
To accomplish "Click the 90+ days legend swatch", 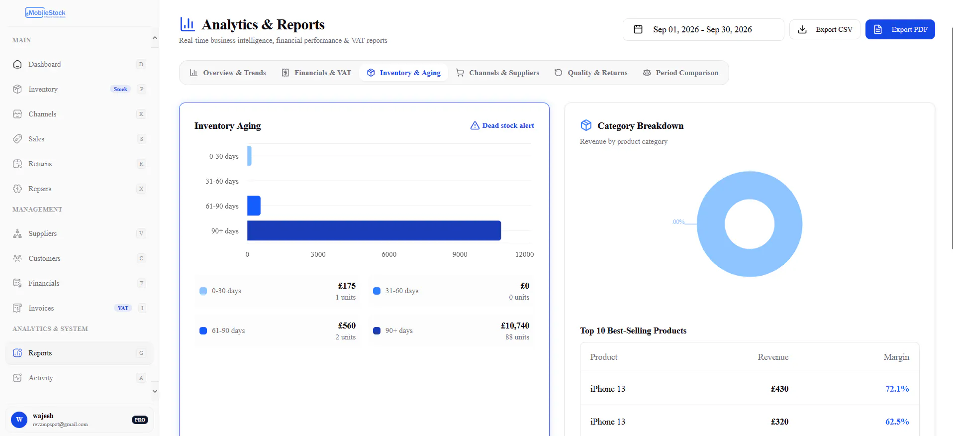I will pyautogui.click(x=377, y=331).
